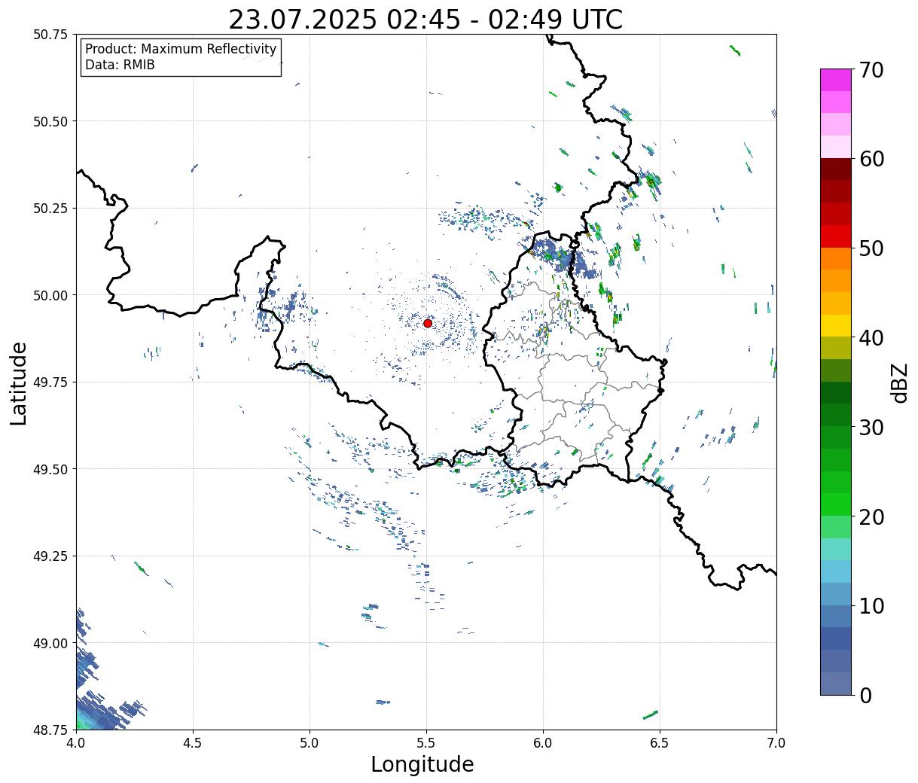Click the 'Longitude' axis label
Viewport: 918px width, 783px height.
click(422, 764)
